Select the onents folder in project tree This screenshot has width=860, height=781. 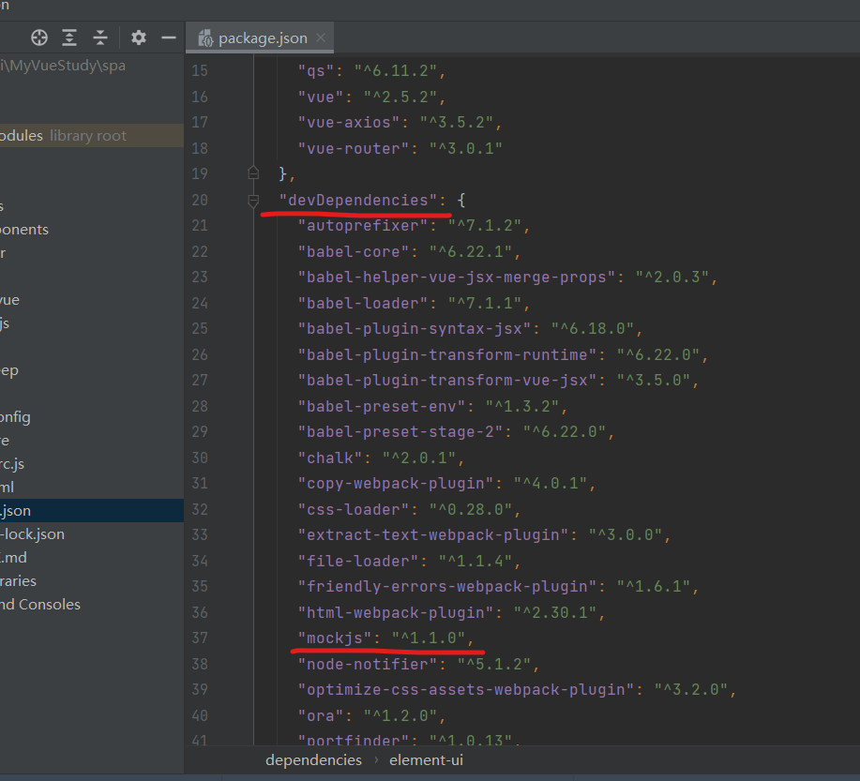click(x=24, y=230)
